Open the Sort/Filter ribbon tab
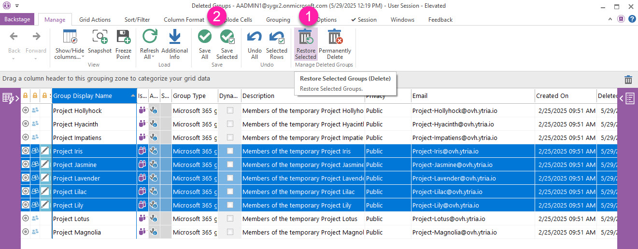The image size is (638, 249). point(137,20)
